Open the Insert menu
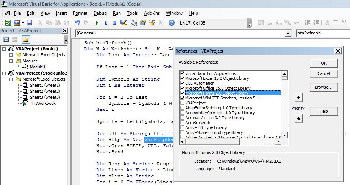350x185 pixels. [x=61, y=13]
